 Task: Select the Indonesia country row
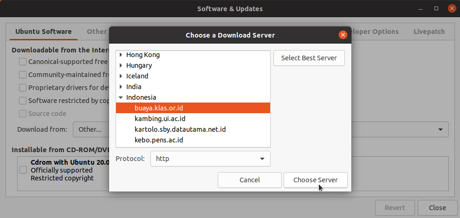coord(193,97)
